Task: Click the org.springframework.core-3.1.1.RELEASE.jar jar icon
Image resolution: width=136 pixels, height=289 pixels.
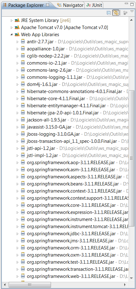Action: point(23,205)
